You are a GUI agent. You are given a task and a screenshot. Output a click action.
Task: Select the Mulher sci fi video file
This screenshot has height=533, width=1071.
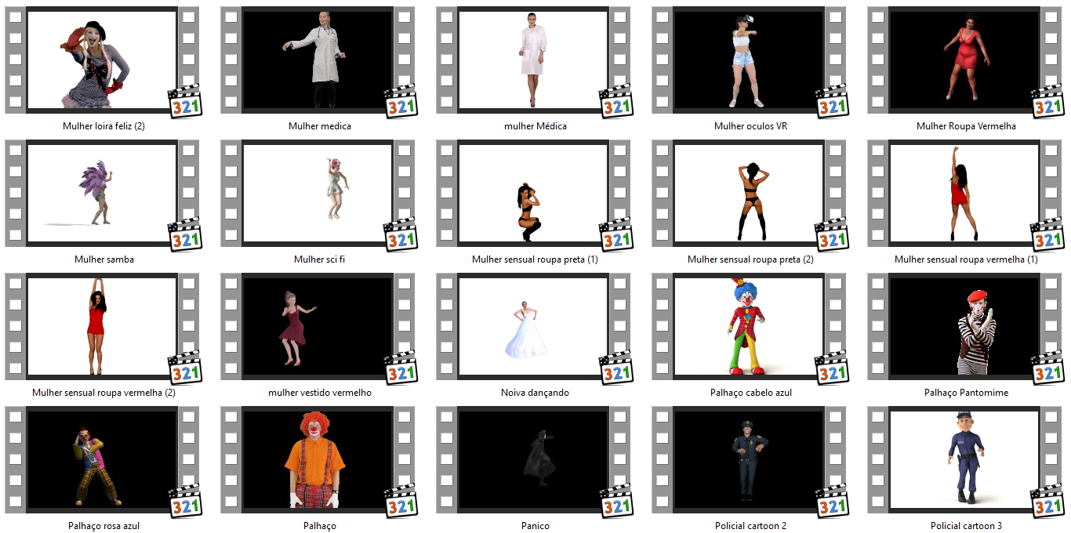coord(318,194)
